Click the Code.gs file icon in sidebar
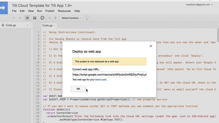 [x=3, y=25]
